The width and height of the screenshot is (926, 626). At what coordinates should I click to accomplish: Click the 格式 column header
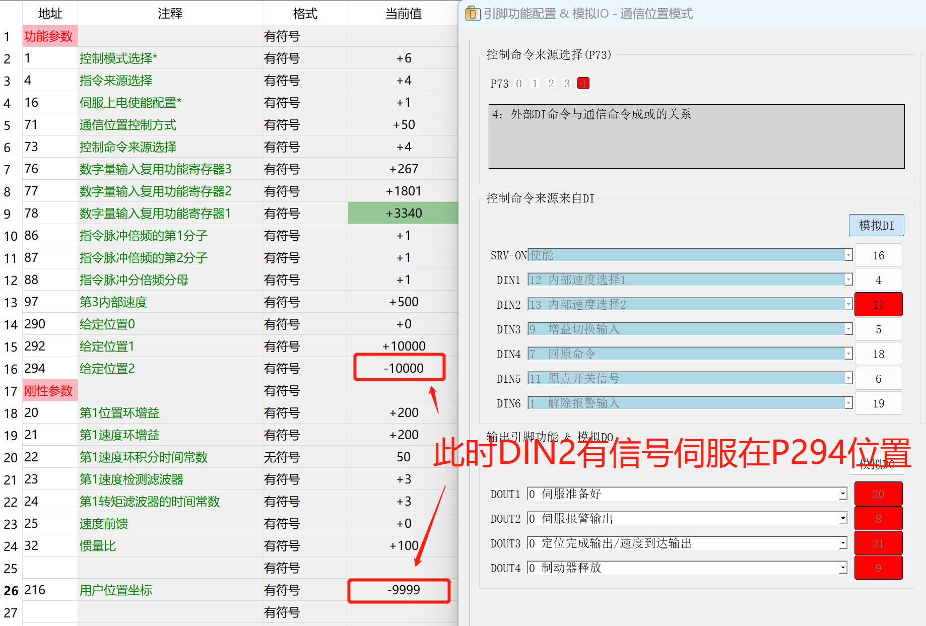click(305, 14)
